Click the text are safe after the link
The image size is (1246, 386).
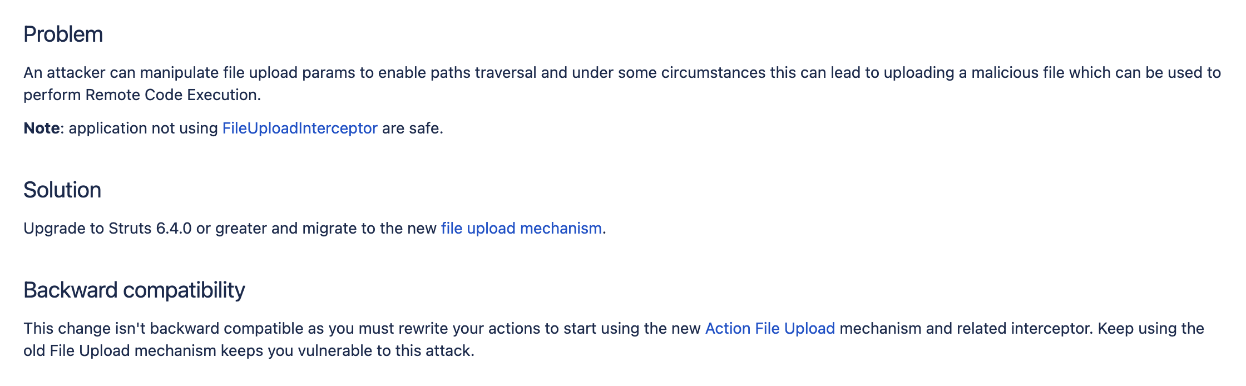coord(411,128)
